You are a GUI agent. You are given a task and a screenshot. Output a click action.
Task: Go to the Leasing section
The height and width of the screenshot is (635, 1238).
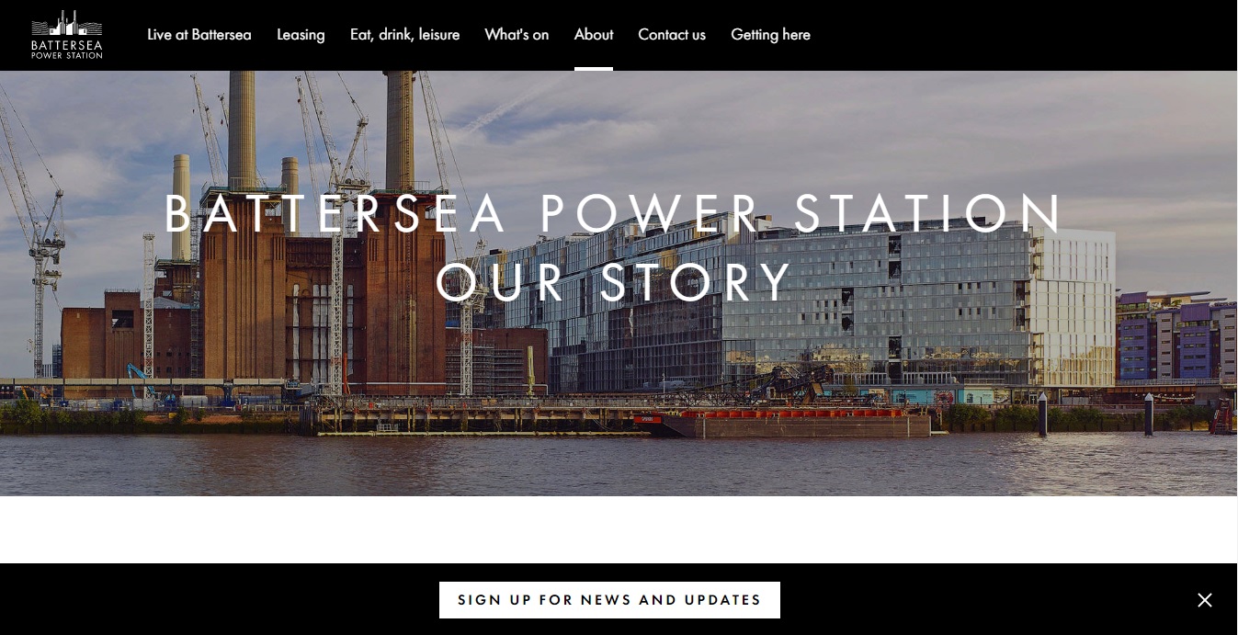click(x=301, y=35)
